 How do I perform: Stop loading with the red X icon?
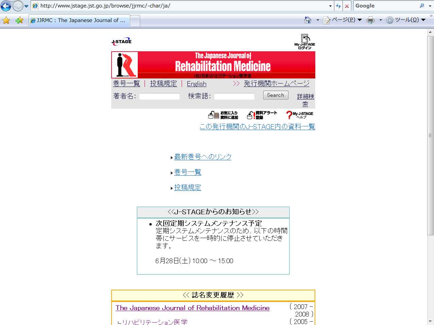pos(347,6)
